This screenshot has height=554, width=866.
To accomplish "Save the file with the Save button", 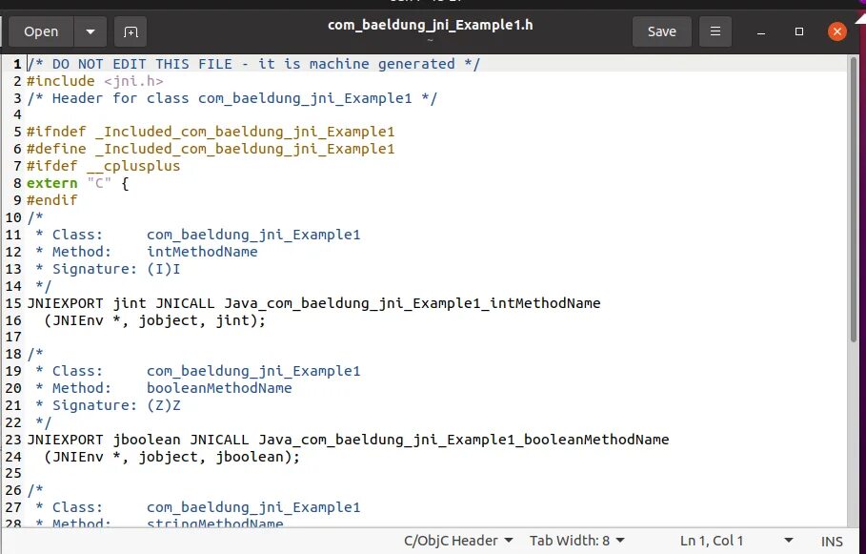I will [x=661, y=31].
